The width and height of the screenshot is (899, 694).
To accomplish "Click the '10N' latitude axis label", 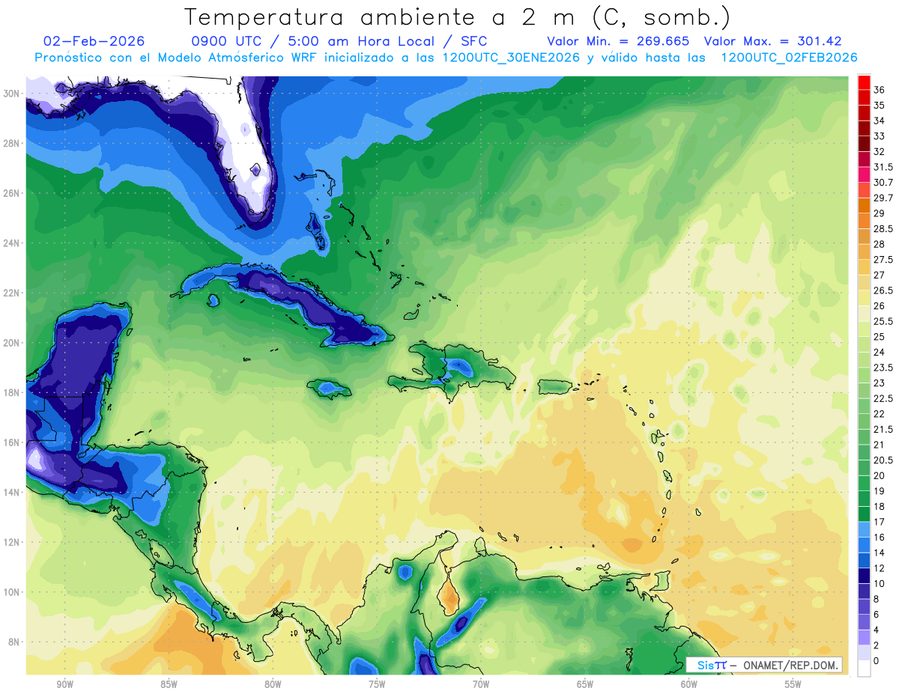I will point(11,592).
